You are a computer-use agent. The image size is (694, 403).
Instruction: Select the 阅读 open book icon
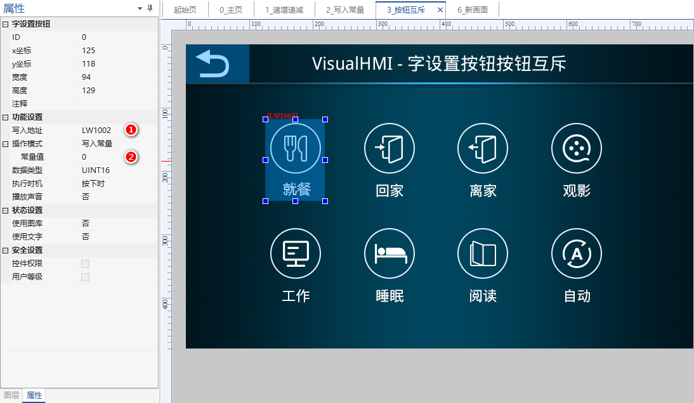(x=483, y=253)
